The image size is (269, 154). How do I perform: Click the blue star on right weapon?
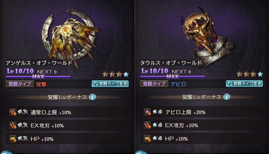(260, 74)
